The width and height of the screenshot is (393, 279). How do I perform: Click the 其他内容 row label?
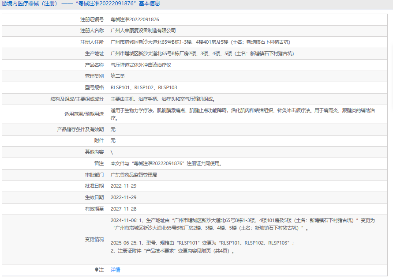pyautogui.click(x=94, y=152)
